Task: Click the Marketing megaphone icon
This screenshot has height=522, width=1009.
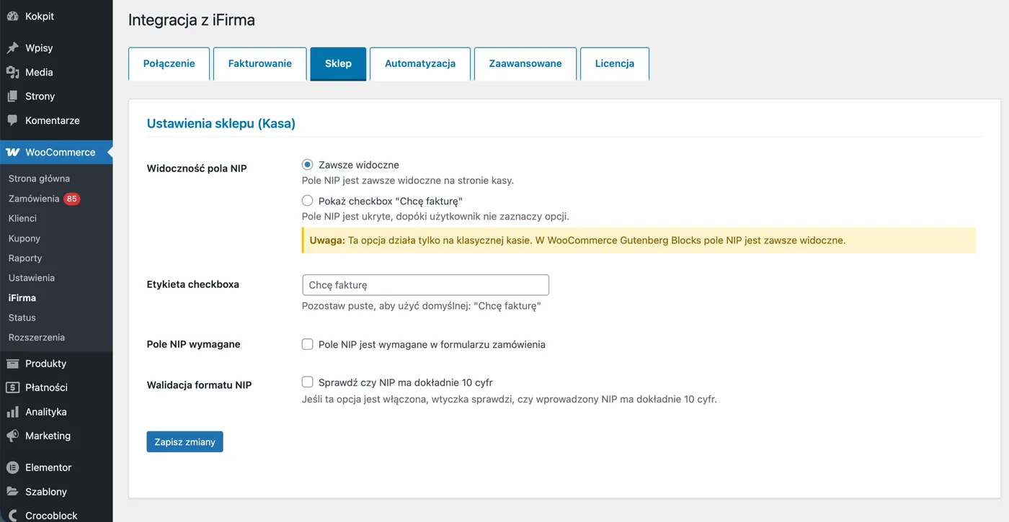Action: pos(12,436)
